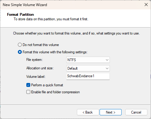The width and height of the screenshot is (151, 119).
Task: Cancel the New Simple Volume Wizard
Action: [x=136, y=112]
